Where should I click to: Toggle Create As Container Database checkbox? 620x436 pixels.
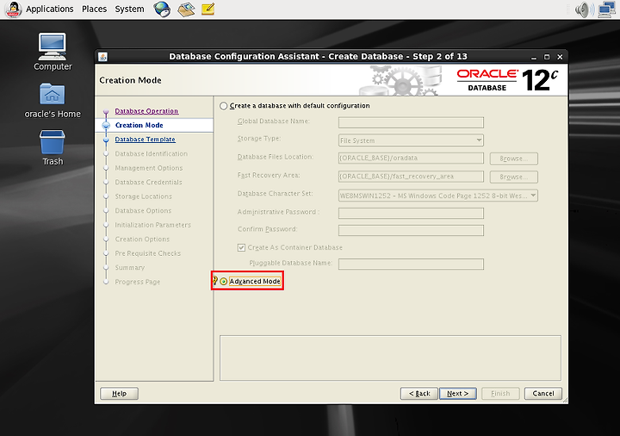click(241, 247)
